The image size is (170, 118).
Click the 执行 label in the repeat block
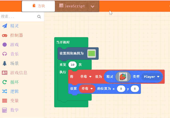[63, 72]
